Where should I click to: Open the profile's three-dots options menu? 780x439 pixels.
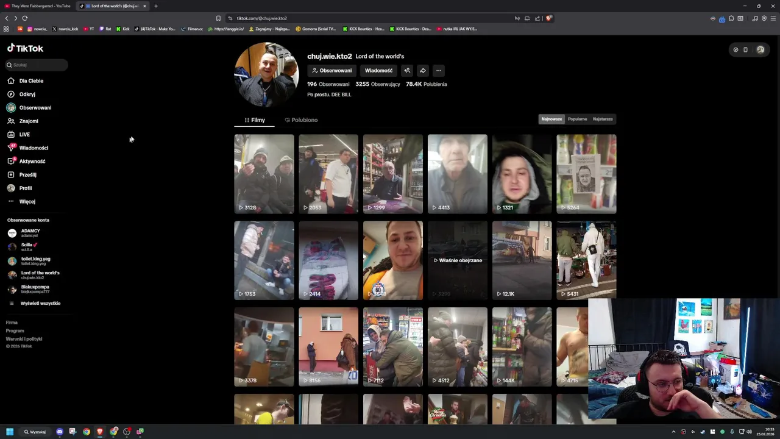pyautogui.click(x=439, y=71)
